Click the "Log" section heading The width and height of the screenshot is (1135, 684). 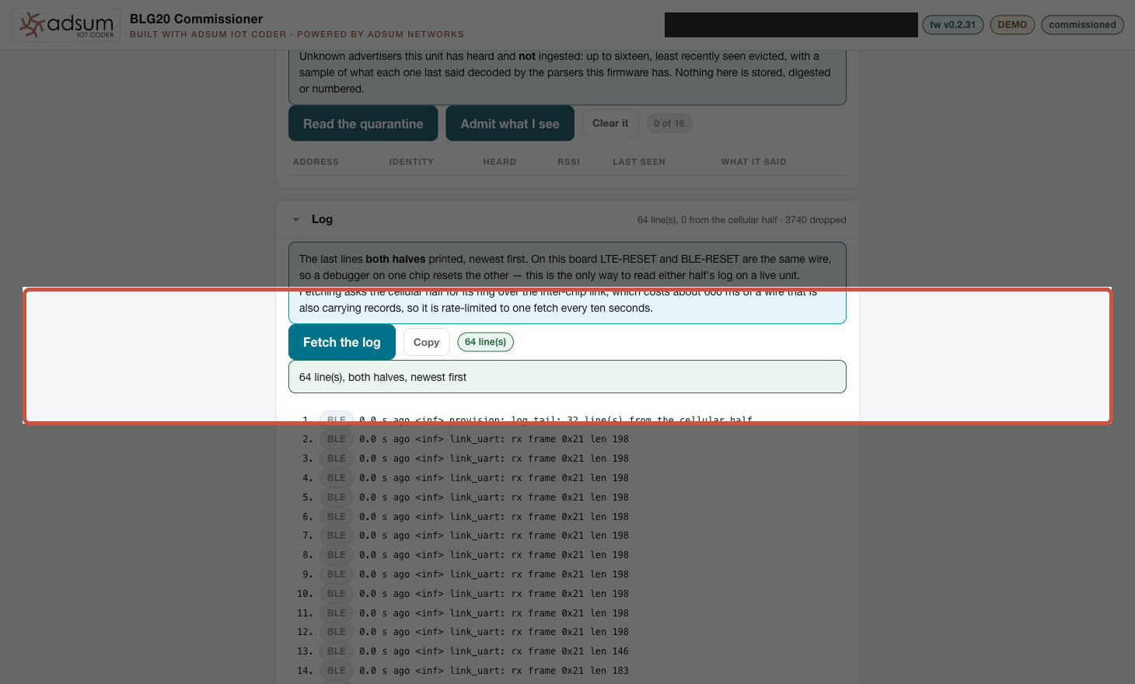click(x=322, y=219)
